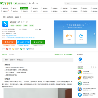
Task: Open the 安全防护 category
Action: coord(94,8)
